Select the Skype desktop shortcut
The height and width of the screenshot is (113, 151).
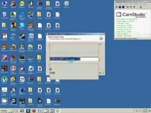[22, 26]
